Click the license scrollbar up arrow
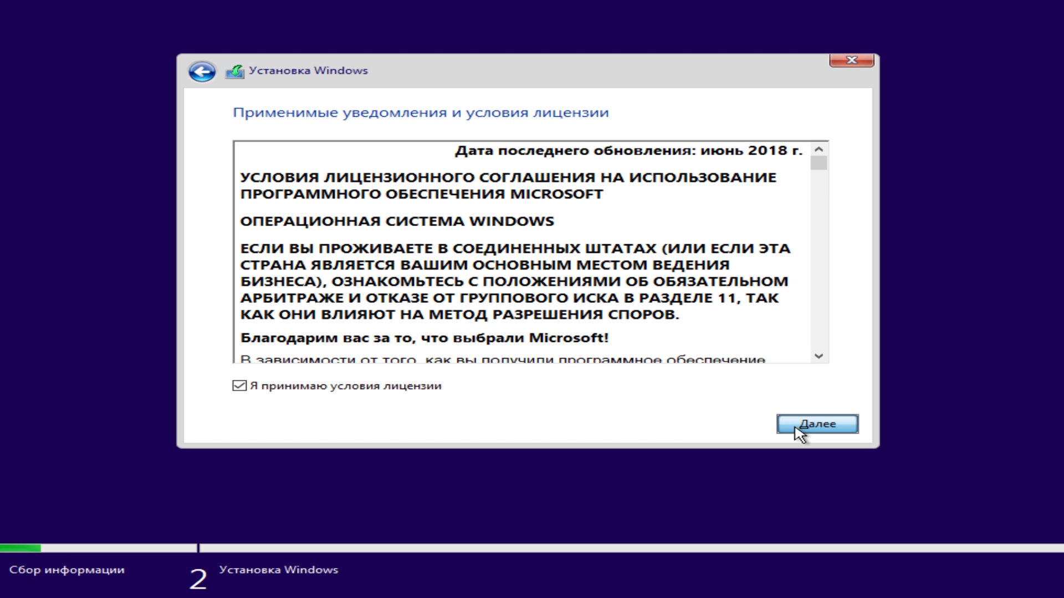The width and height of the screenshot is (1064, 598). pos(819,149)
